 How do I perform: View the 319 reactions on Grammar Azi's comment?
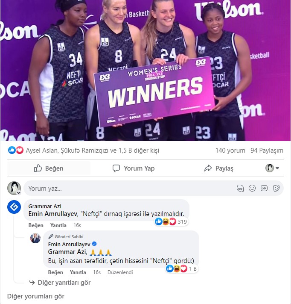click(171, 221)
